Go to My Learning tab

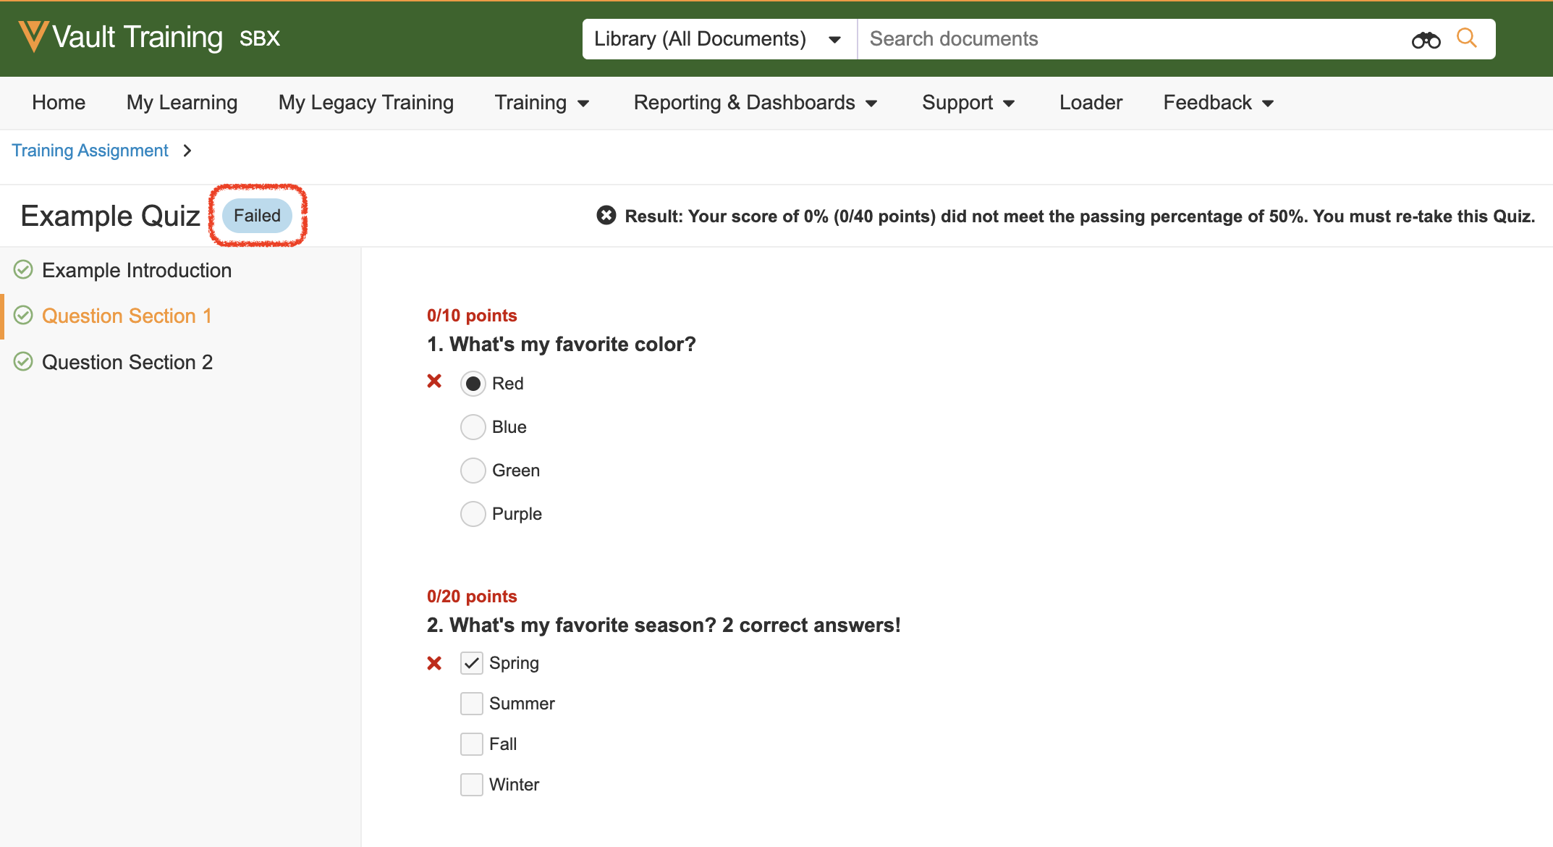click(182, 103)
